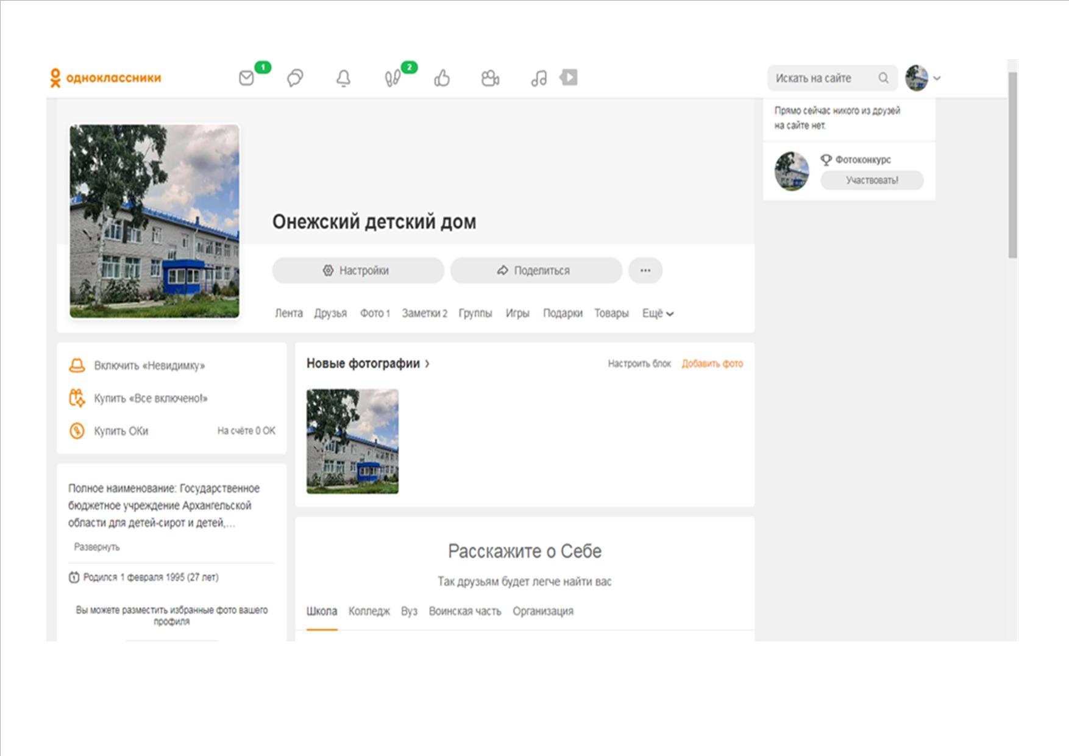Expand the 'Ещё' dropdown
The width and height of the screenshot is (1069, 756).
coord(658,313)
